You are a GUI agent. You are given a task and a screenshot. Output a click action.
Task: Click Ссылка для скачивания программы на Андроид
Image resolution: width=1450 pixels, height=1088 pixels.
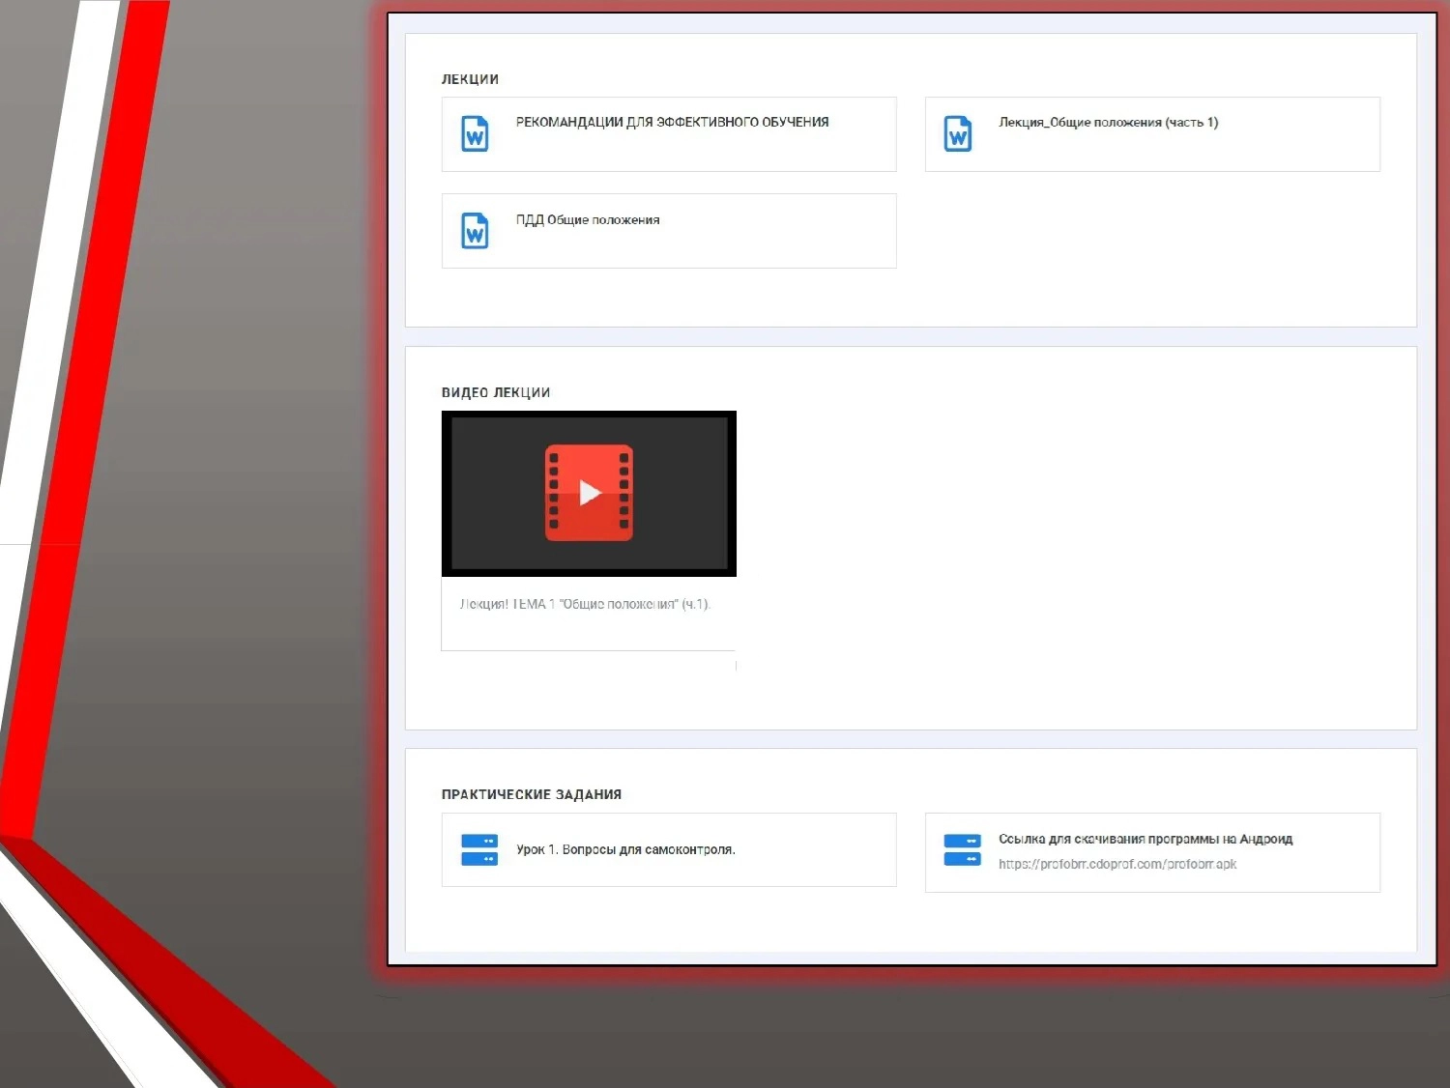[x=1145, y=840]
